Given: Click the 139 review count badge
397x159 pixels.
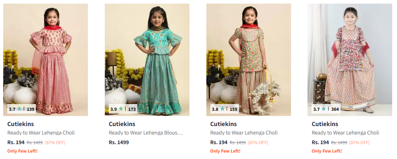Looking at the screenshot, I should click(x=30, y=109).
